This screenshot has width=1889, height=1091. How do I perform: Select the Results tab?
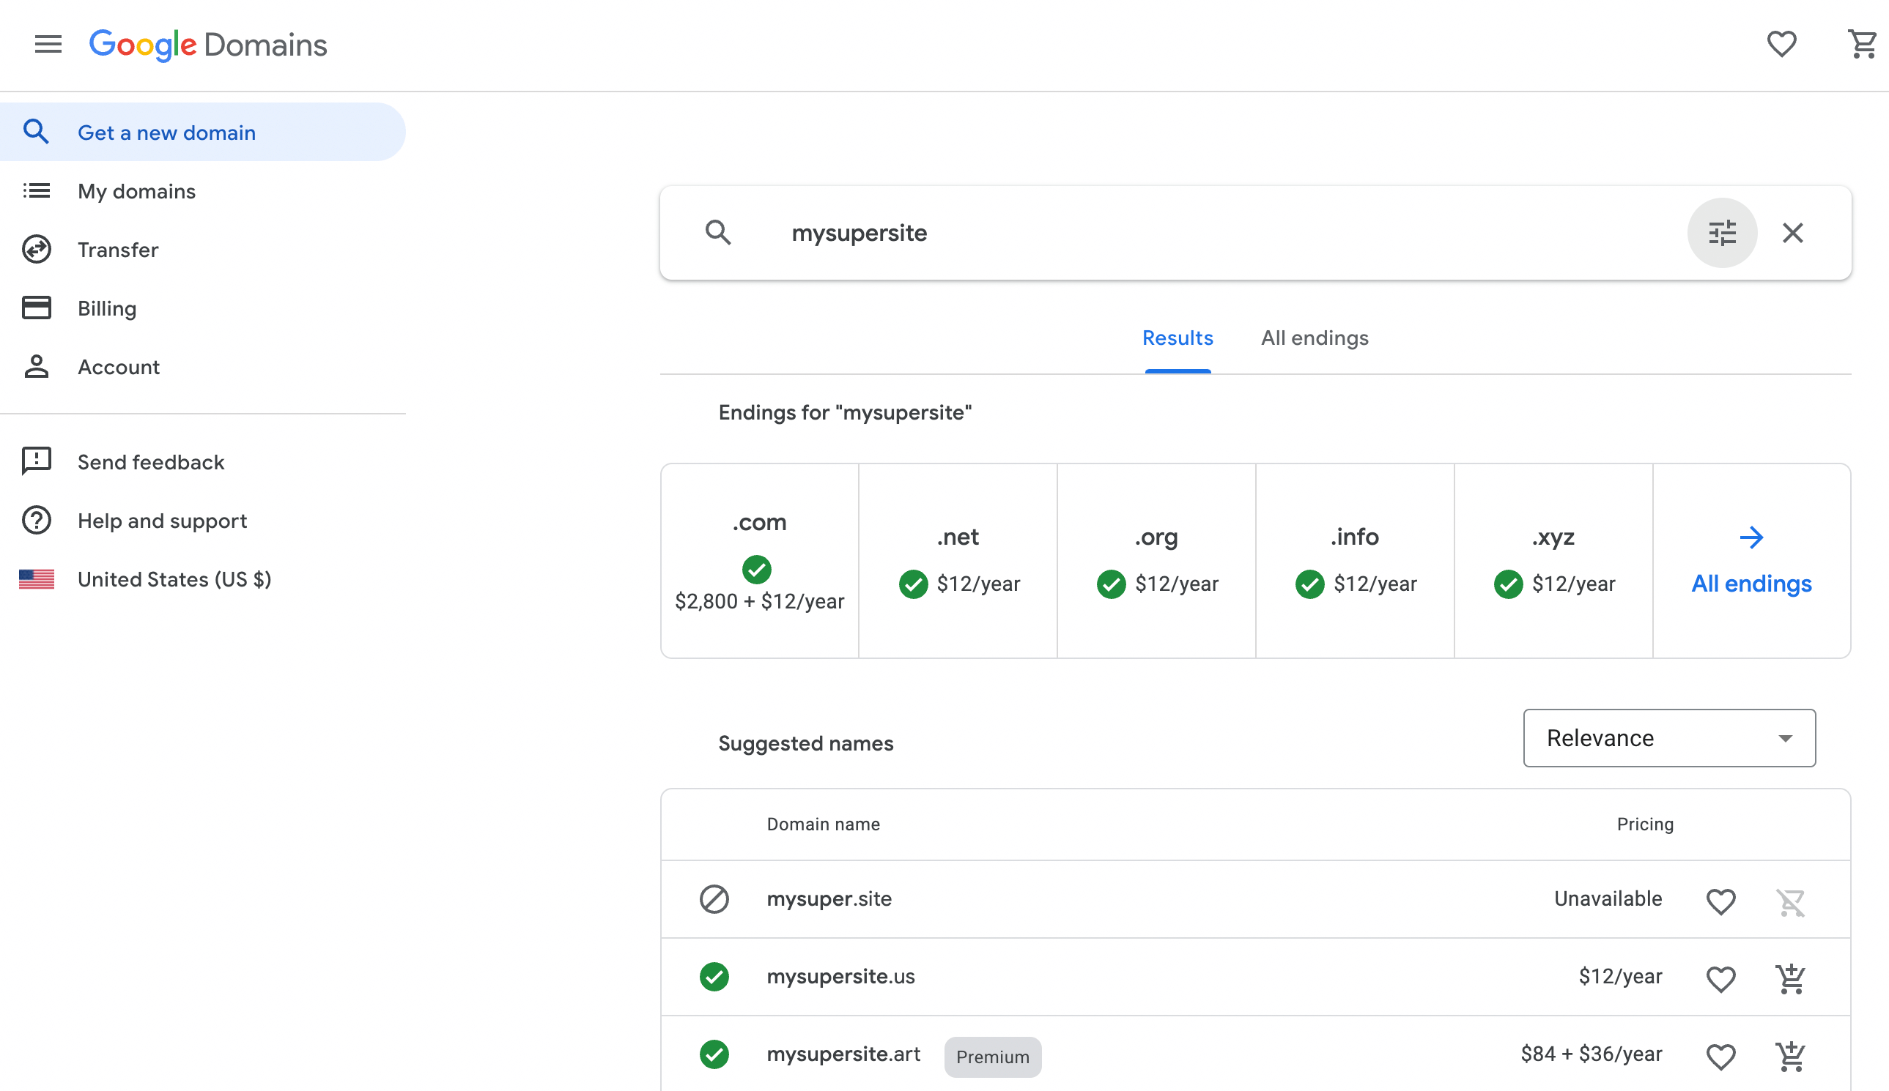pos(1176,339)
